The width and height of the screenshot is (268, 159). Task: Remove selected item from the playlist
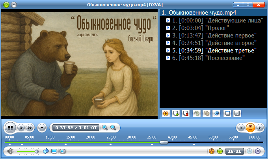pos(186,114)
